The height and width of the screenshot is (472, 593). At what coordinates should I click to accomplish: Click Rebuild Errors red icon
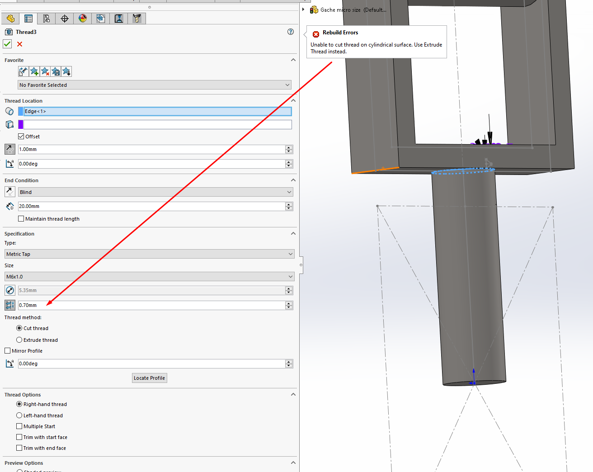pyautogui.click(x=316, y=34)
